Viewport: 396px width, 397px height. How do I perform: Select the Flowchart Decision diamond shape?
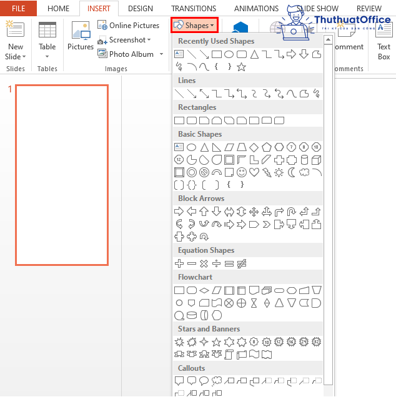pyautogui.click(x=204, y=290)
